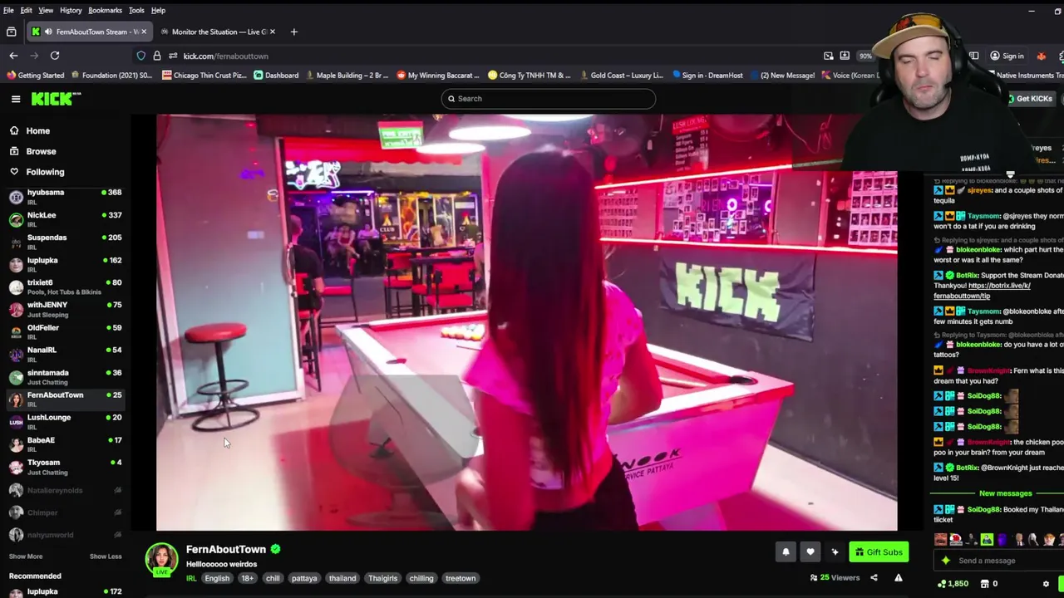Screen dimensions: 1064x598
Task: Jump to New messages in chat
Action: point(1005,493)
